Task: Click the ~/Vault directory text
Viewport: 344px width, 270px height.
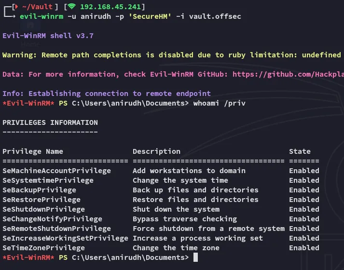Action: point(37,7)
